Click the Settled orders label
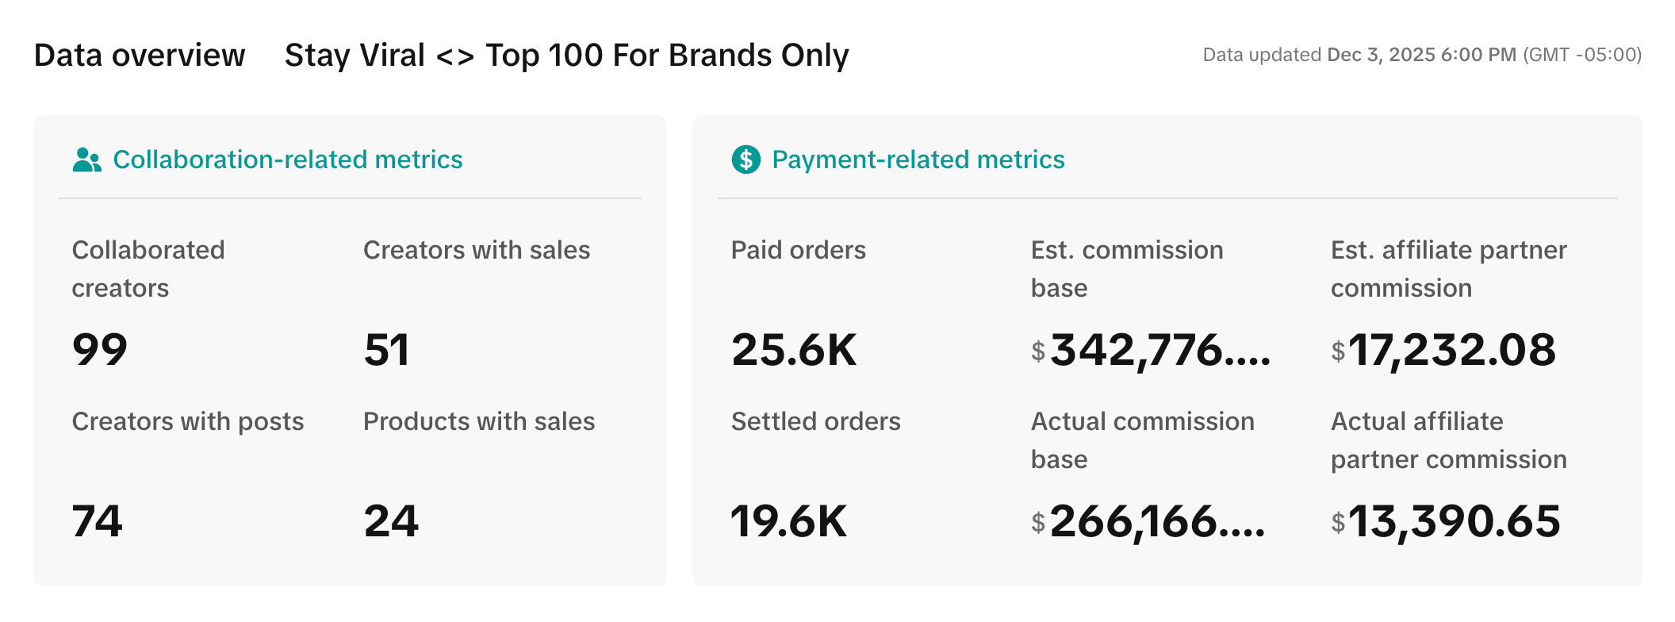 click(x=815, y=421)
